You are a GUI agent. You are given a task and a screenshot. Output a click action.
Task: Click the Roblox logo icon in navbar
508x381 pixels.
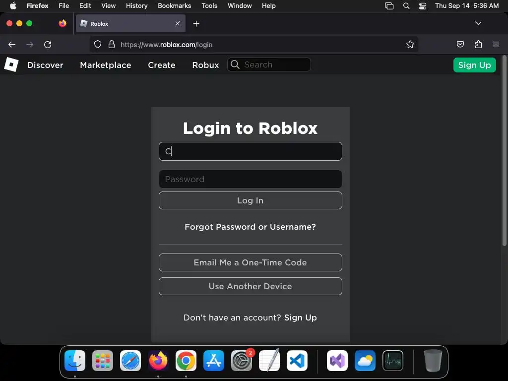(x=11, y=64)
